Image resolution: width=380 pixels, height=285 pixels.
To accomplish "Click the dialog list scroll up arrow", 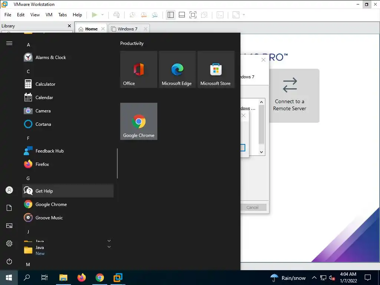I will pos(261,102).
